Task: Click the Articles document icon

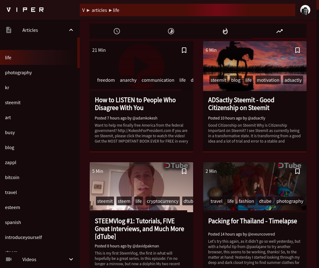Action: point(8,30)
